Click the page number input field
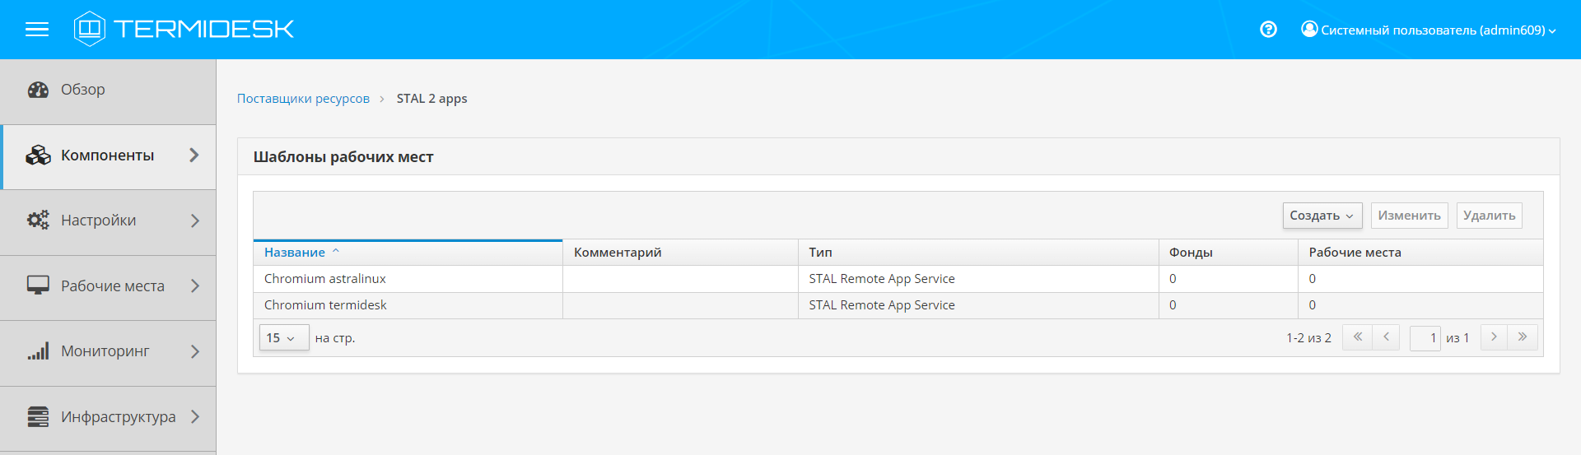 tap(1425, 338)
